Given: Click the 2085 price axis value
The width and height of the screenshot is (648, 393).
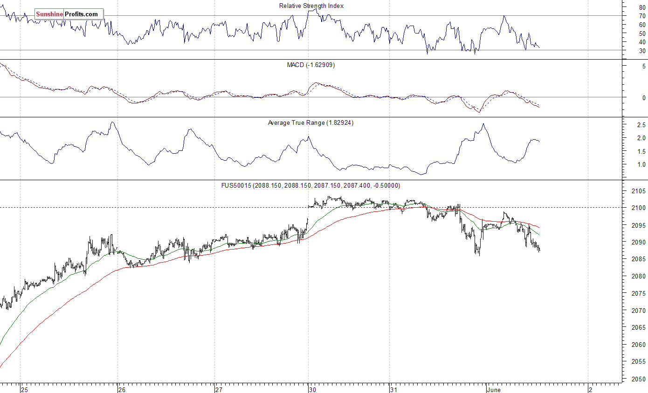Looking at the screenshot, I should [x=640, y=259].
